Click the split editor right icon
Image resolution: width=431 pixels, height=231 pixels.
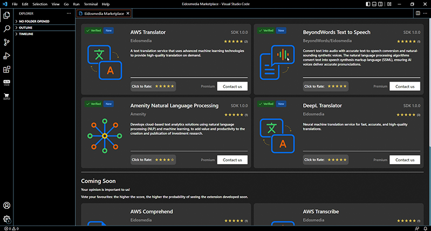point(418,13)
